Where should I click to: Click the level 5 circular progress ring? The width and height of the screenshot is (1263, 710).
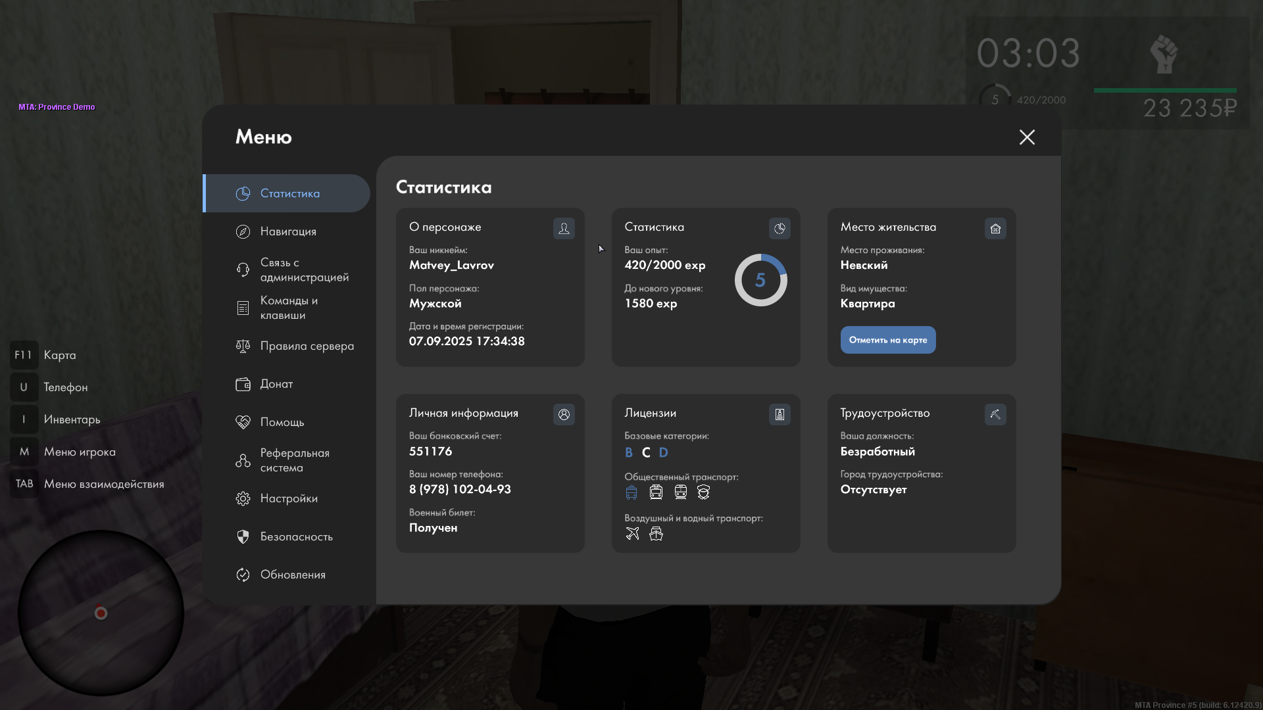760,280
